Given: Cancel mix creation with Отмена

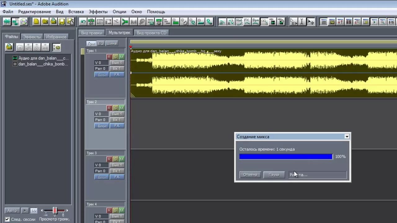Looking at the screenshot, I should pyautogui.click(x=250, y=175).
